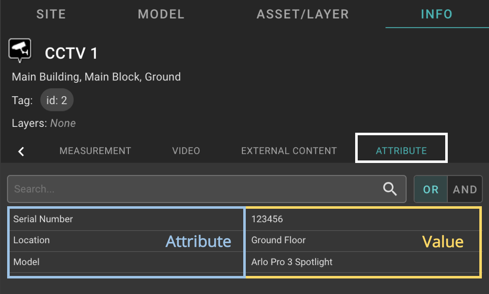The height and width of the screenshot is (294, 489).
Task: Open the MEASUREMENT sub-tab
Action: pos(95,151)
